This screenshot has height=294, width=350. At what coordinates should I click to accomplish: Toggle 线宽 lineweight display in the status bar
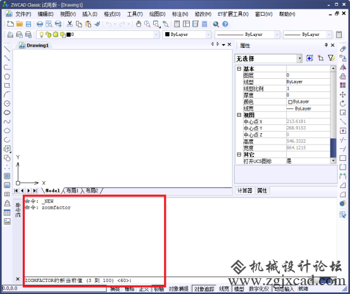[224, 289]
